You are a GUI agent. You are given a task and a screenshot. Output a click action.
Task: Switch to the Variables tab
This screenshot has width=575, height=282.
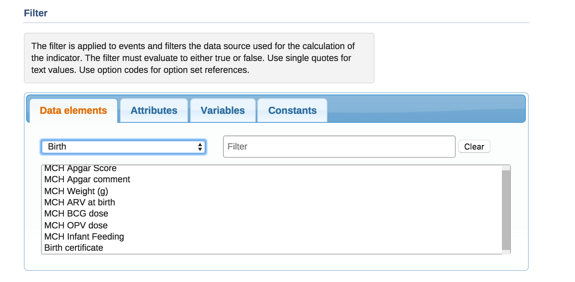point(223,110)
